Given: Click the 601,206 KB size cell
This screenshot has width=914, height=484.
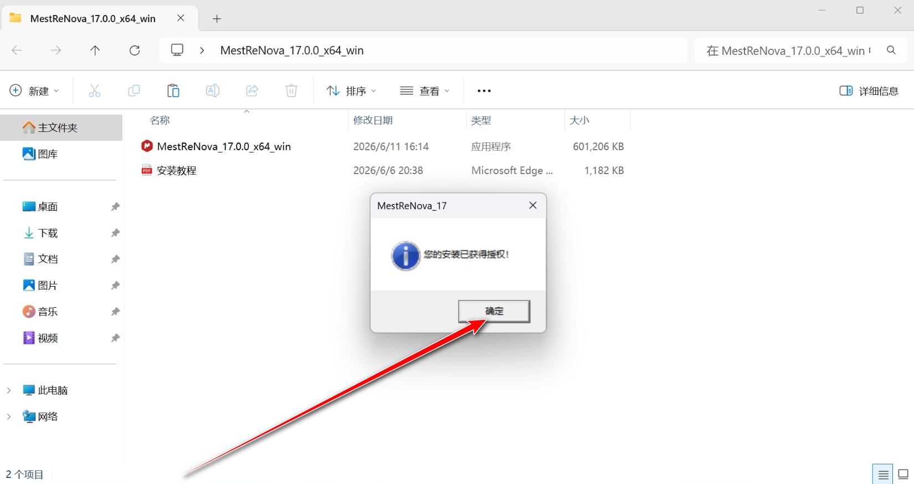Looking at the screenshot, I should 598,146.
